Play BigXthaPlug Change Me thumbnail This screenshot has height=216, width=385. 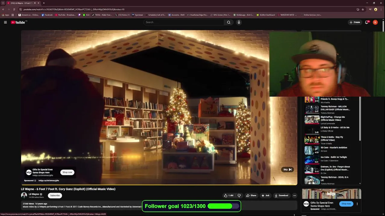point(312,119)
